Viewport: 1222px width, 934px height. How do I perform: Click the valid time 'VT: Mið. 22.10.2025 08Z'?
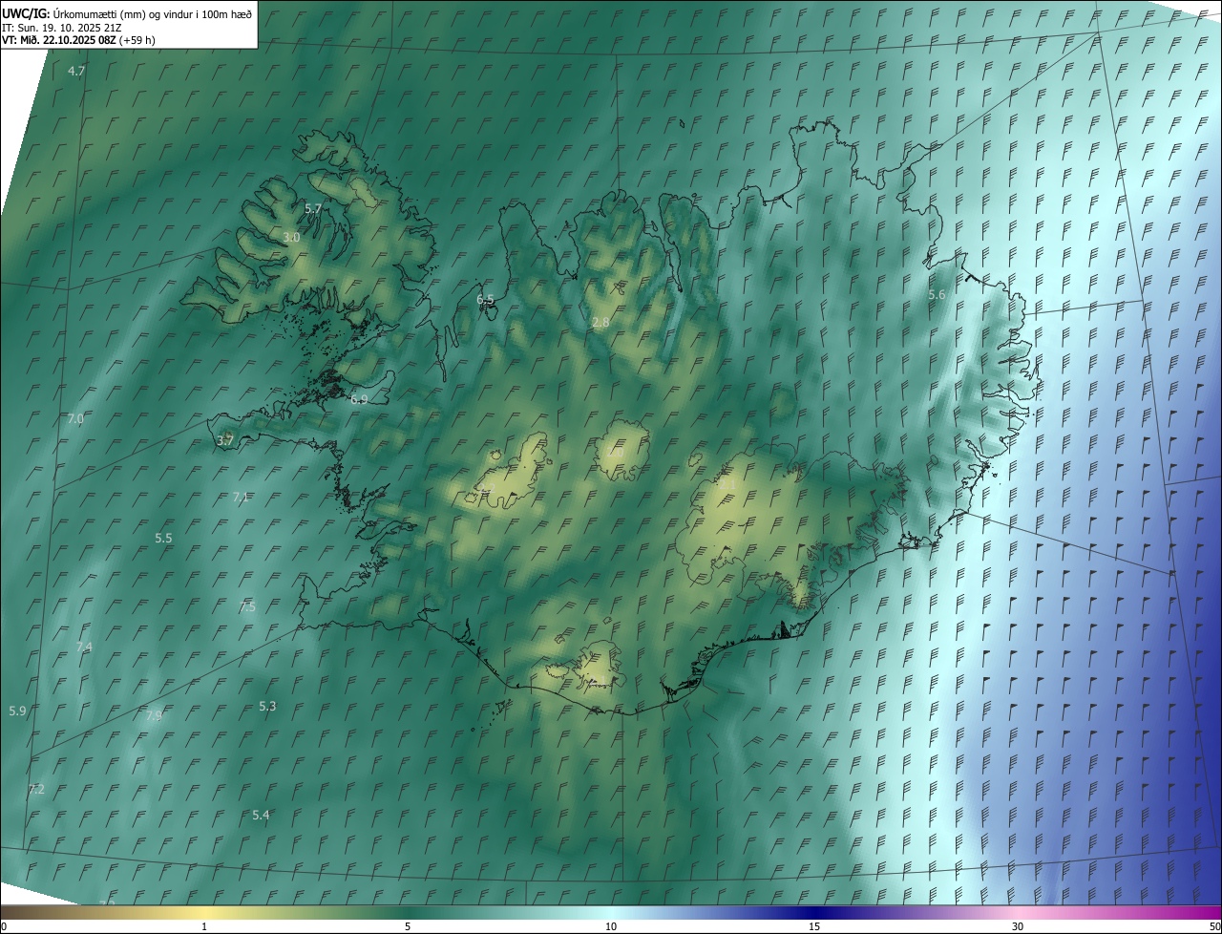tap(59, 40)
